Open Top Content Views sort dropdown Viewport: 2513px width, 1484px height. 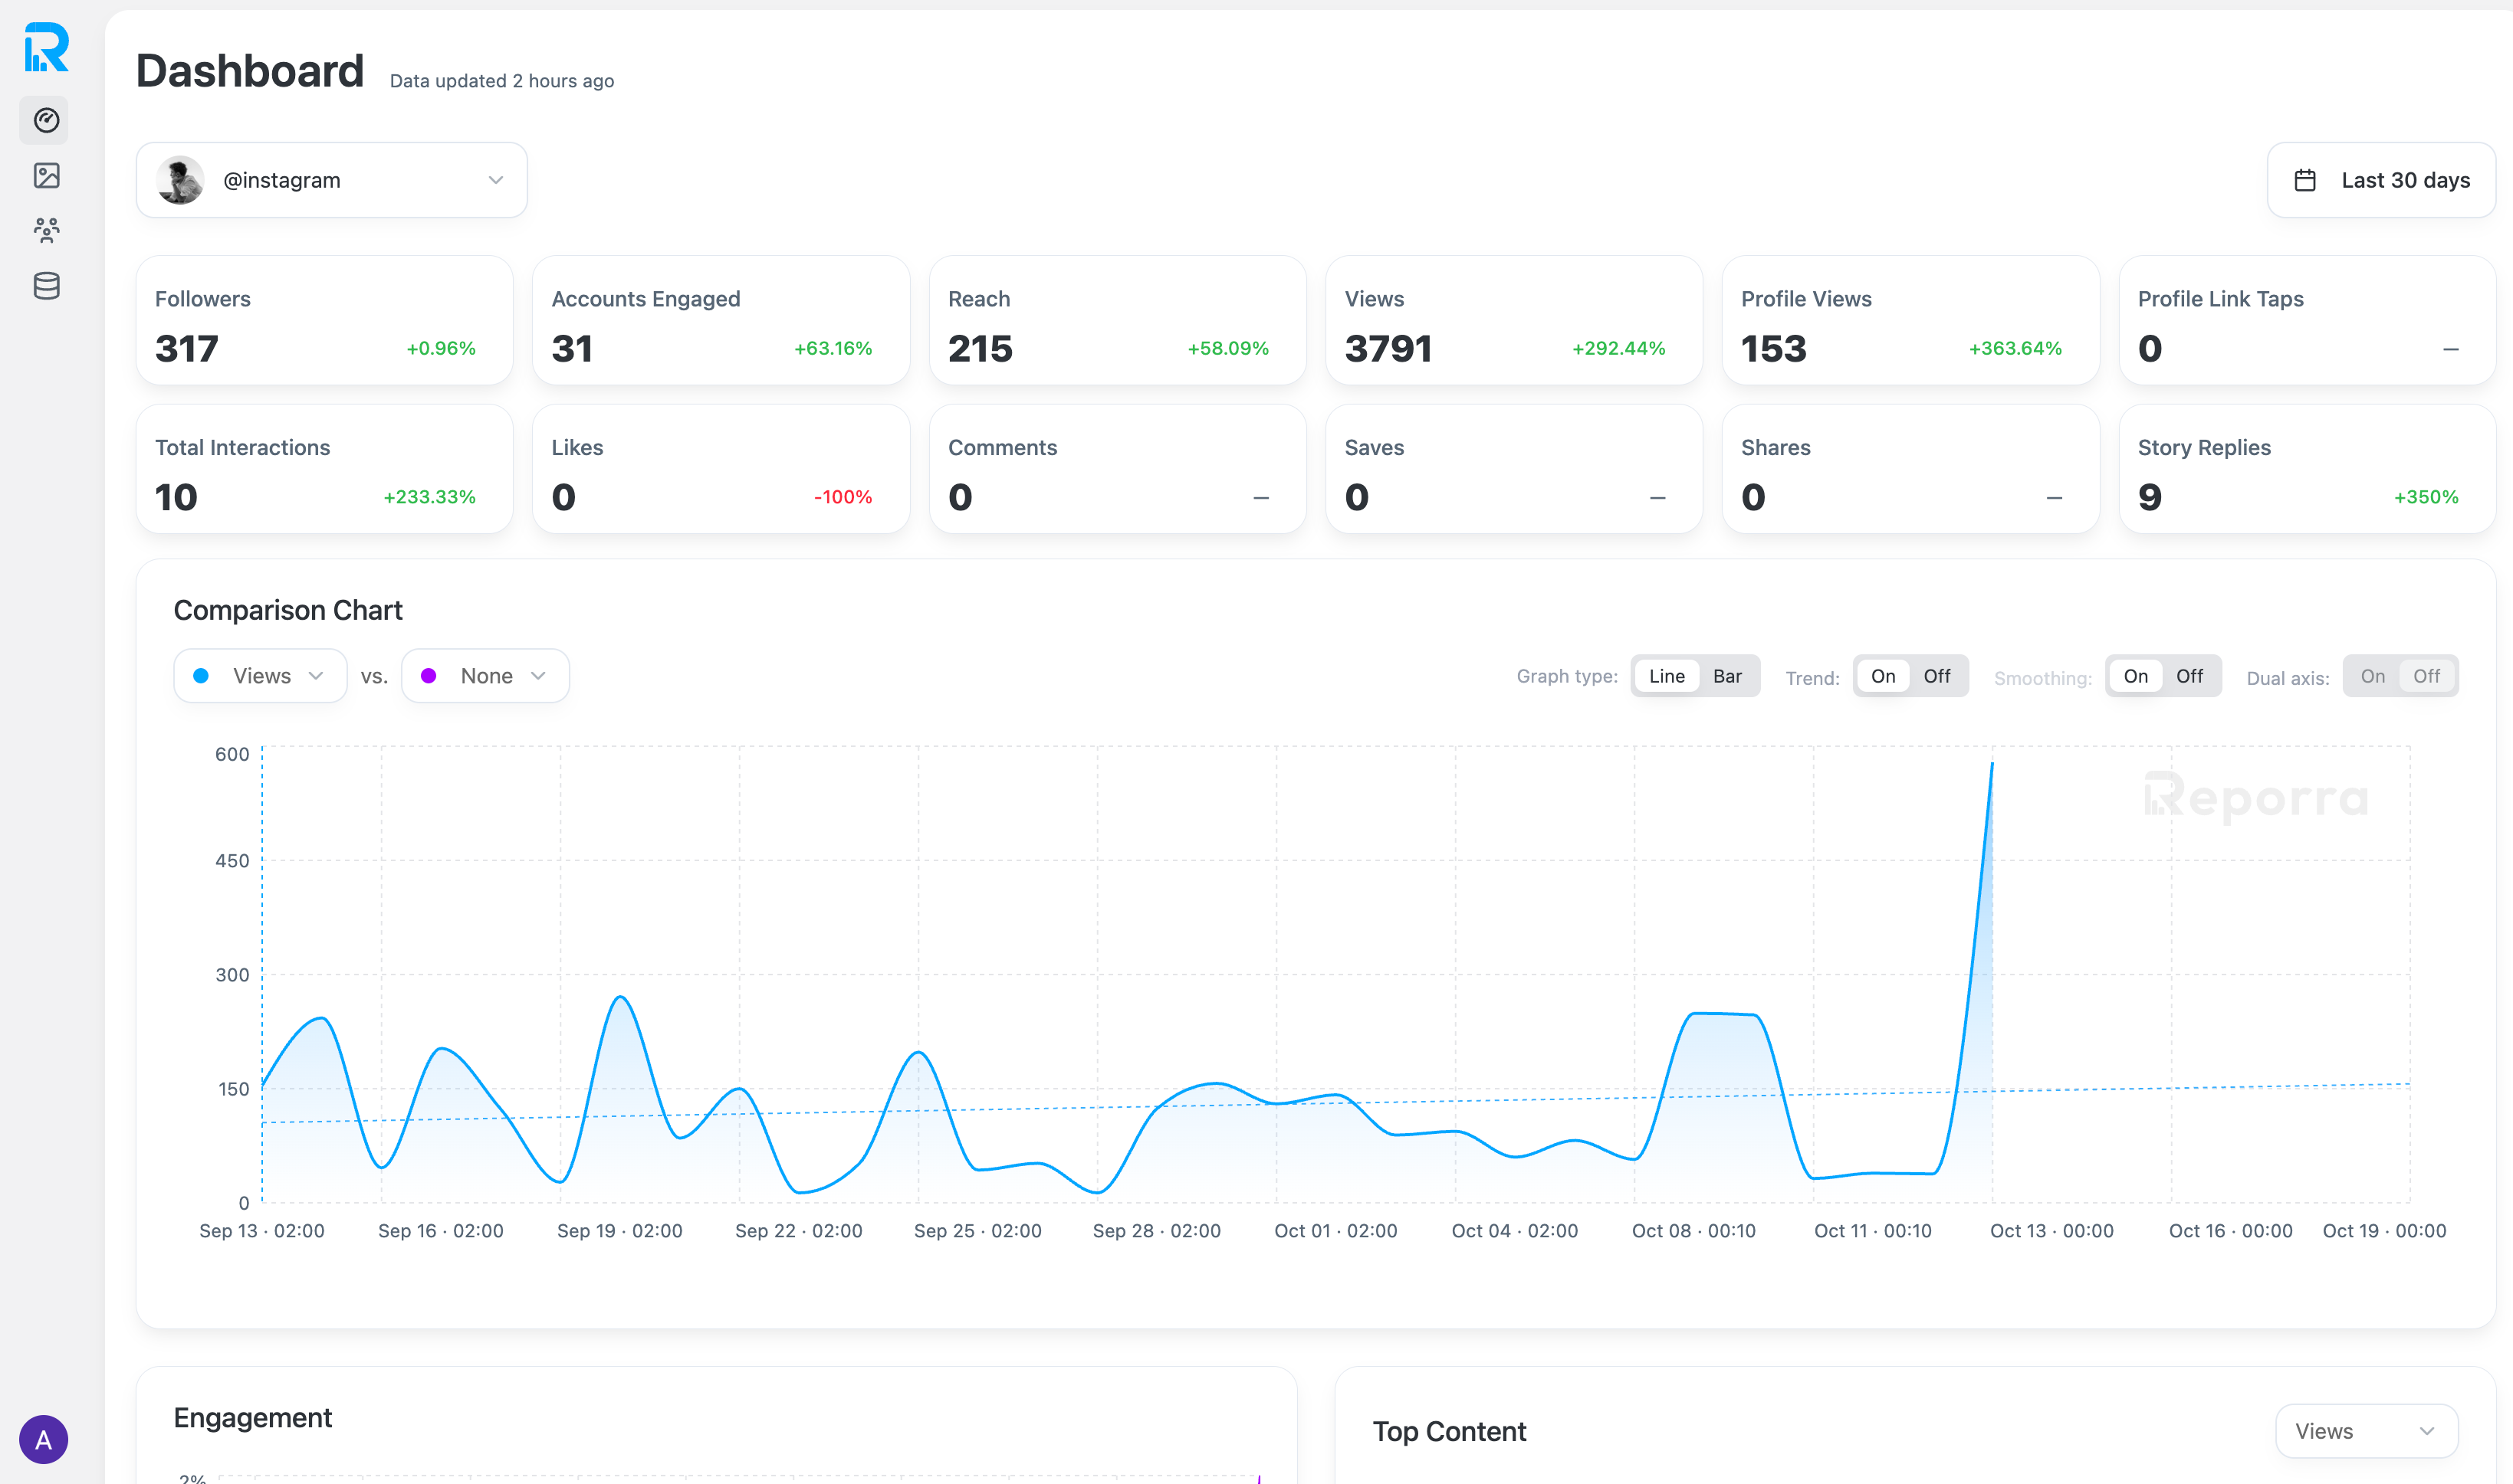2365,1431
